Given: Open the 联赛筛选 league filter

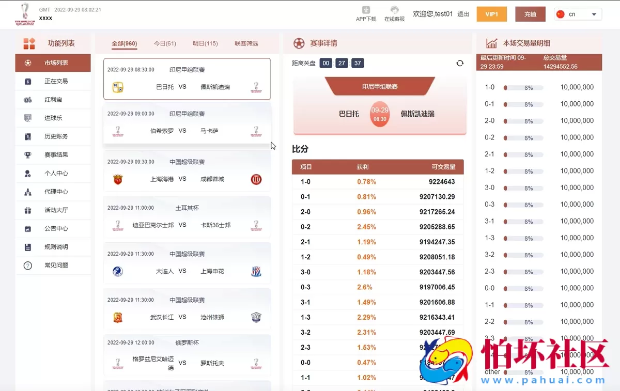Looking at the screenshot, I should click(x=246, y=44).
